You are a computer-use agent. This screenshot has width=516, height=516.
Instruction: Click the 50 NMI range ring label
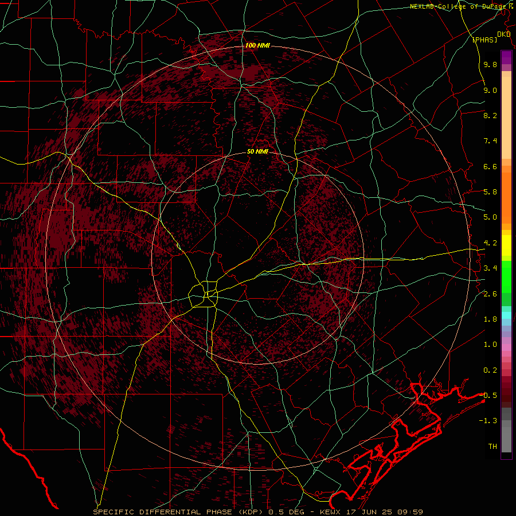257,151
